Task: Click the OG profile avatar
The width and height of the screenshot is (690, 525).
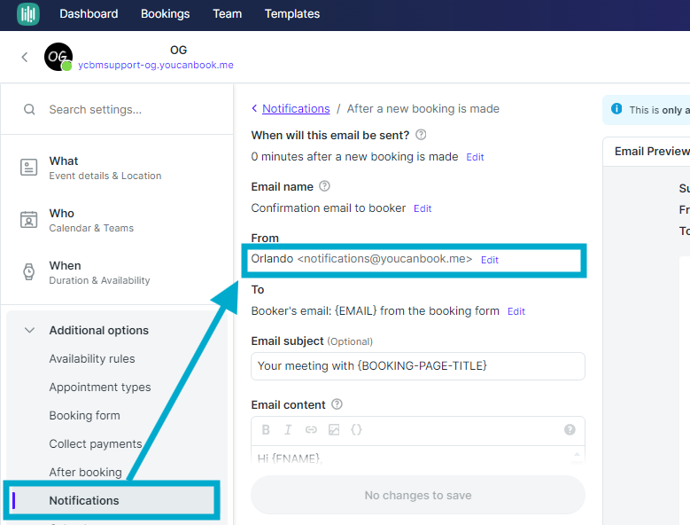Action: 58,57
